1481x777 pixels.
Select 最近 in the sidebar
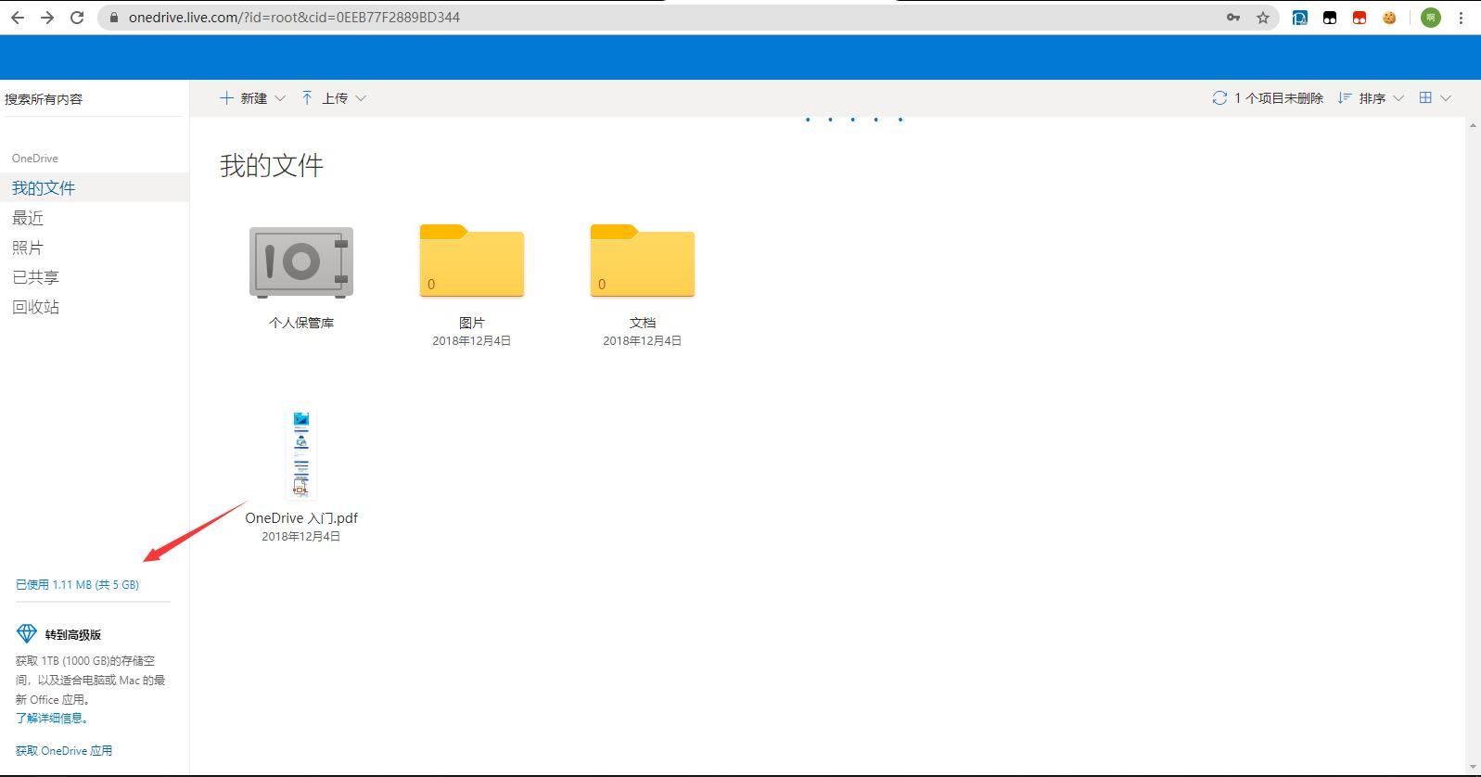(x=28, y=218)
